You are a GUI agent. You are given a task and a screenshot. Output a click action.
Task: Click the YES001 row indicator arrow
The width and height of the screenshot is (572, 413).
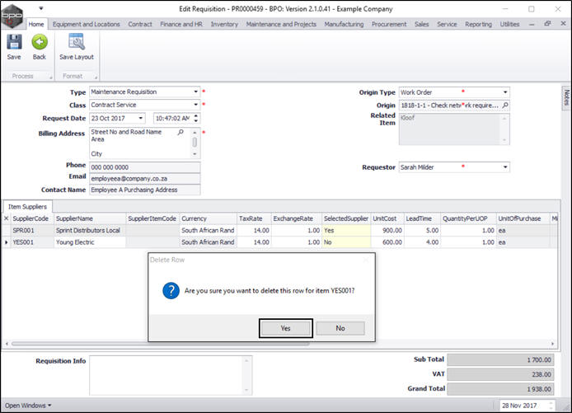pos(7,242)
